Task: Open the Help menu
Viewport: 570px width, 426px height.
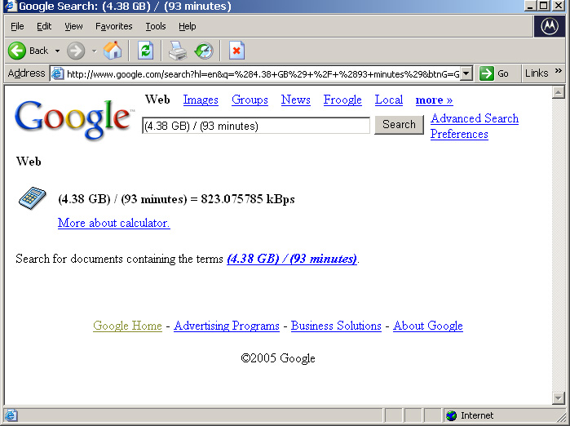Action: point(188,26)
